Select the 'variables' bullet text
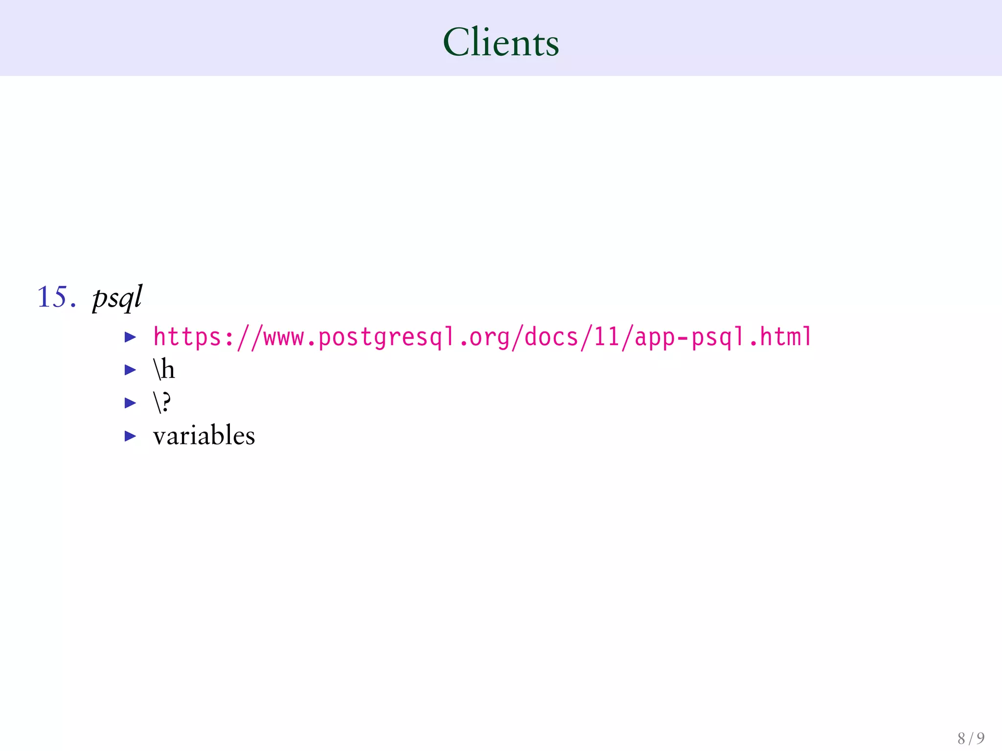The image size is (1002, 751). click(204, 435)
